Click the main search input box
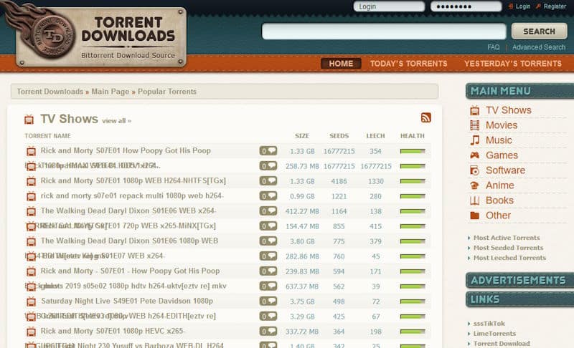The image size is (574, 348). click(x=384, y=32)
